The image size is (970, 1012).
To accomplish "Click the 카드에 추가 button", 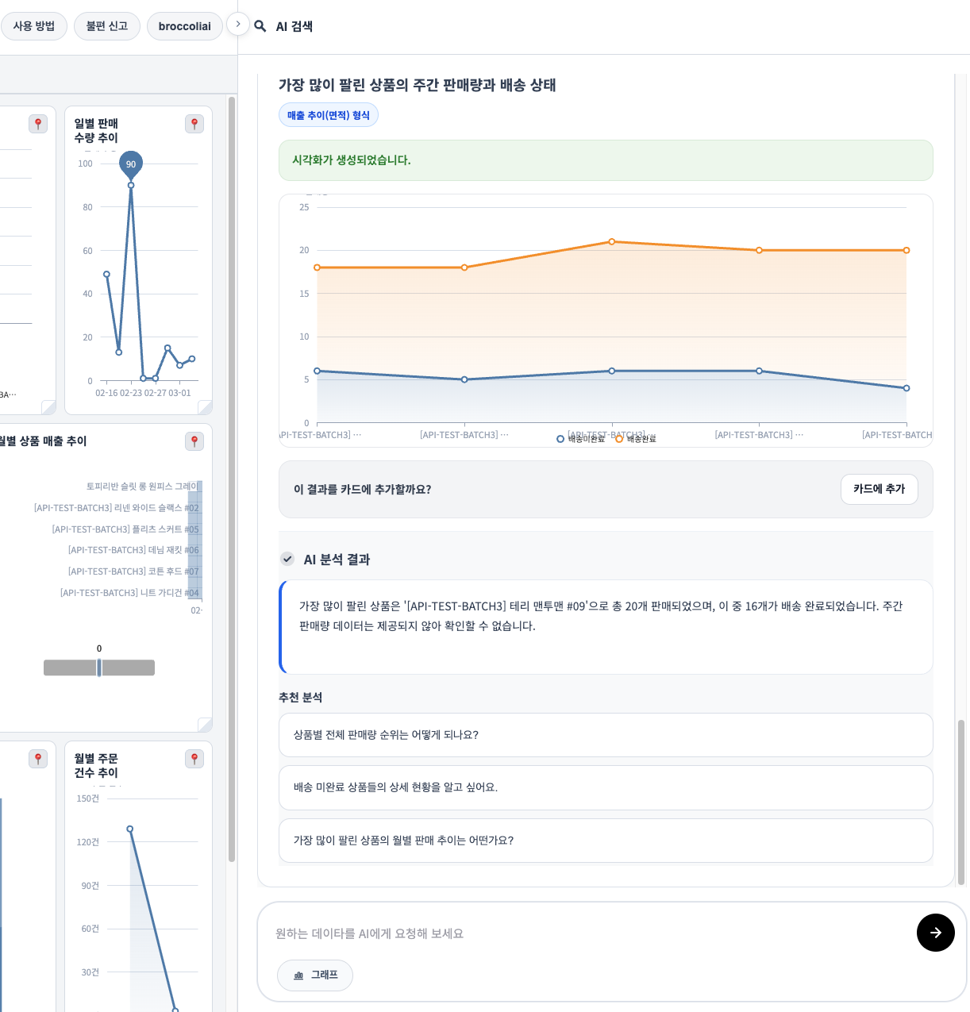I will coord(879,489).
